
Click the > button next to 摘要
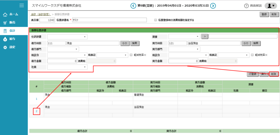coord(205,36)
